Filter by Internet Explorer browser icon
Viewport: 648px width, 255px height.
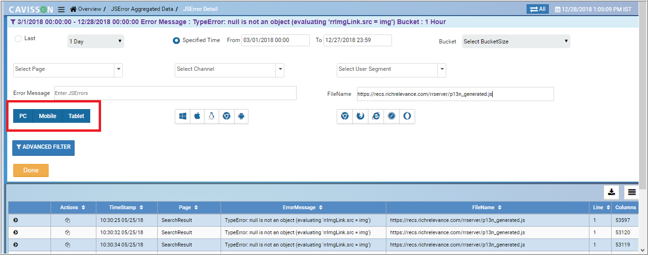[x=376, y=116]
